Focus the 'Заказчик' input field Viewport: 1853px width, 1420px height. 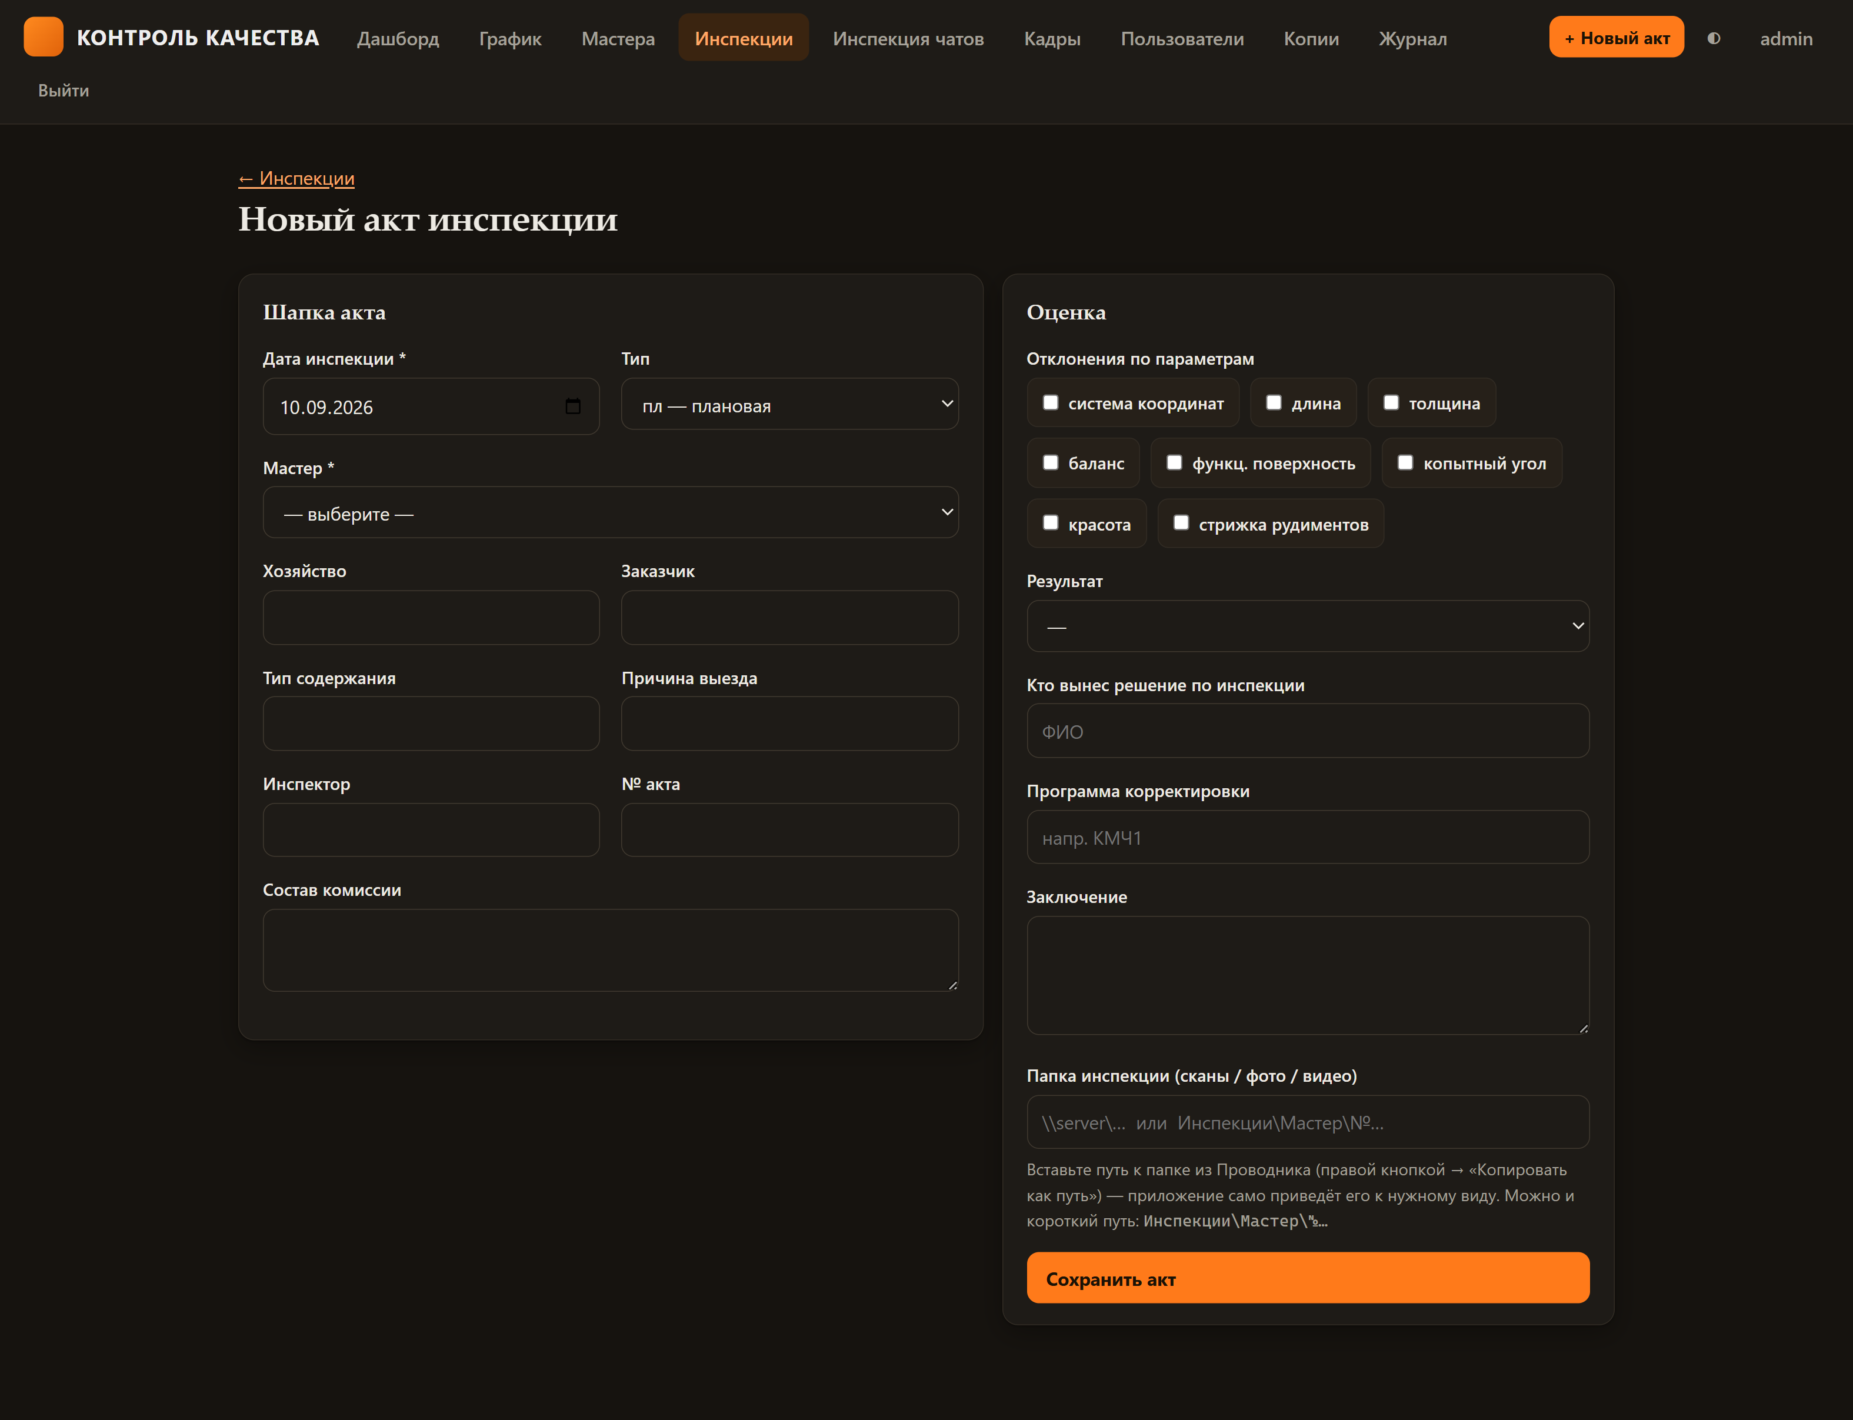point(789,618)
